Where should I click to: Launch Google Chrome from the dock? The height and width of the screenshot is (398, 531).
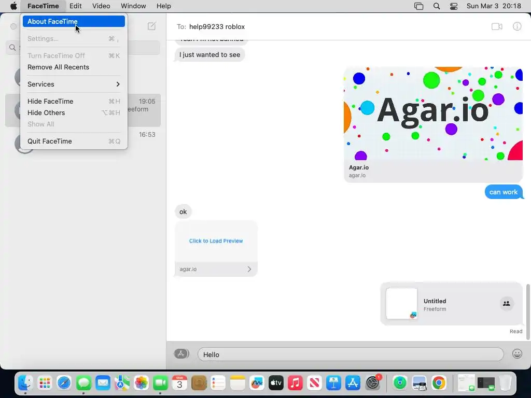click(439, 383)
